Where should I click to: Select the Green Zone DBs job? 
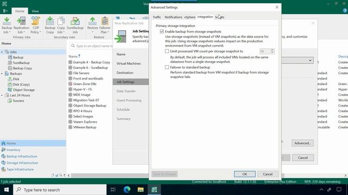[85, 84]
